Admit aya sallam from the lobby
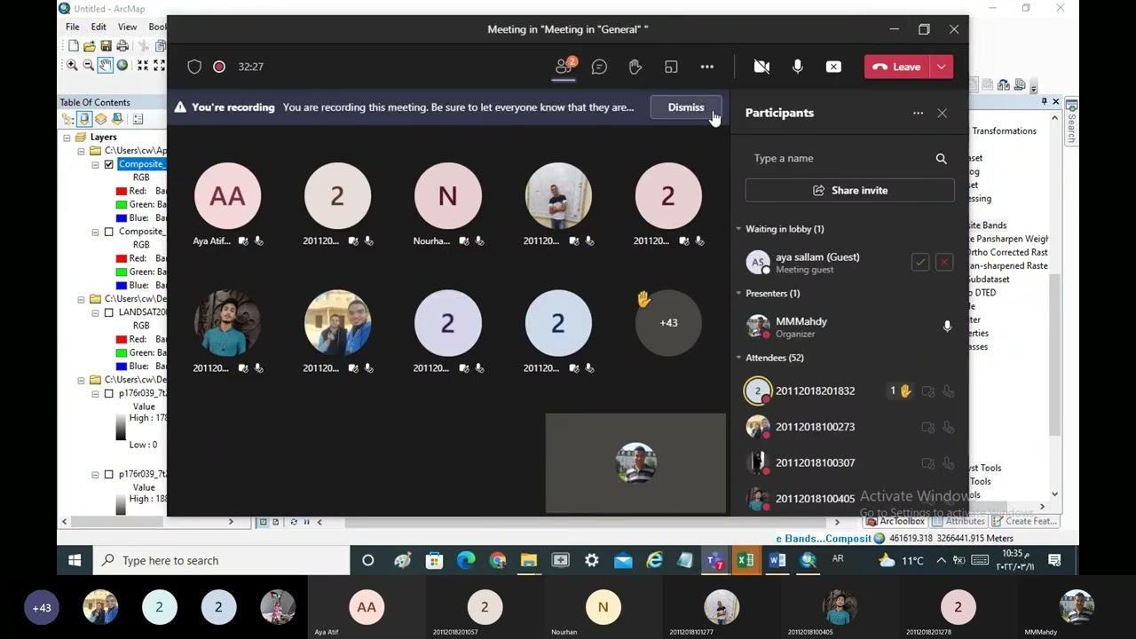Screen dimensions: 1136x639 920,263
